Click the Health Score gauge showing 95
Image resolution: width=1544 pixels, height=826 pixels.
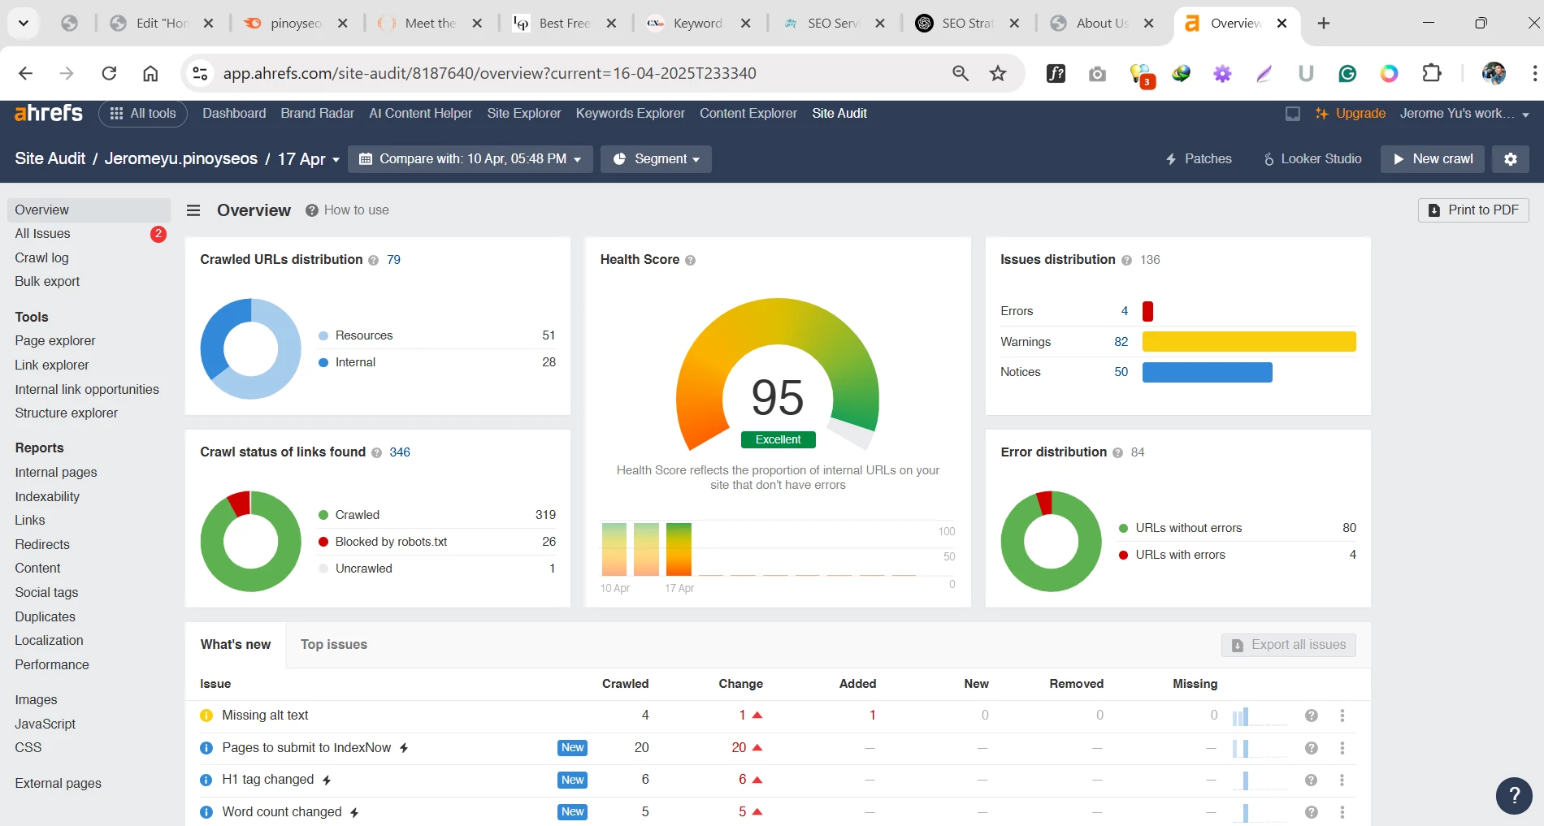(x=778, y=375)
